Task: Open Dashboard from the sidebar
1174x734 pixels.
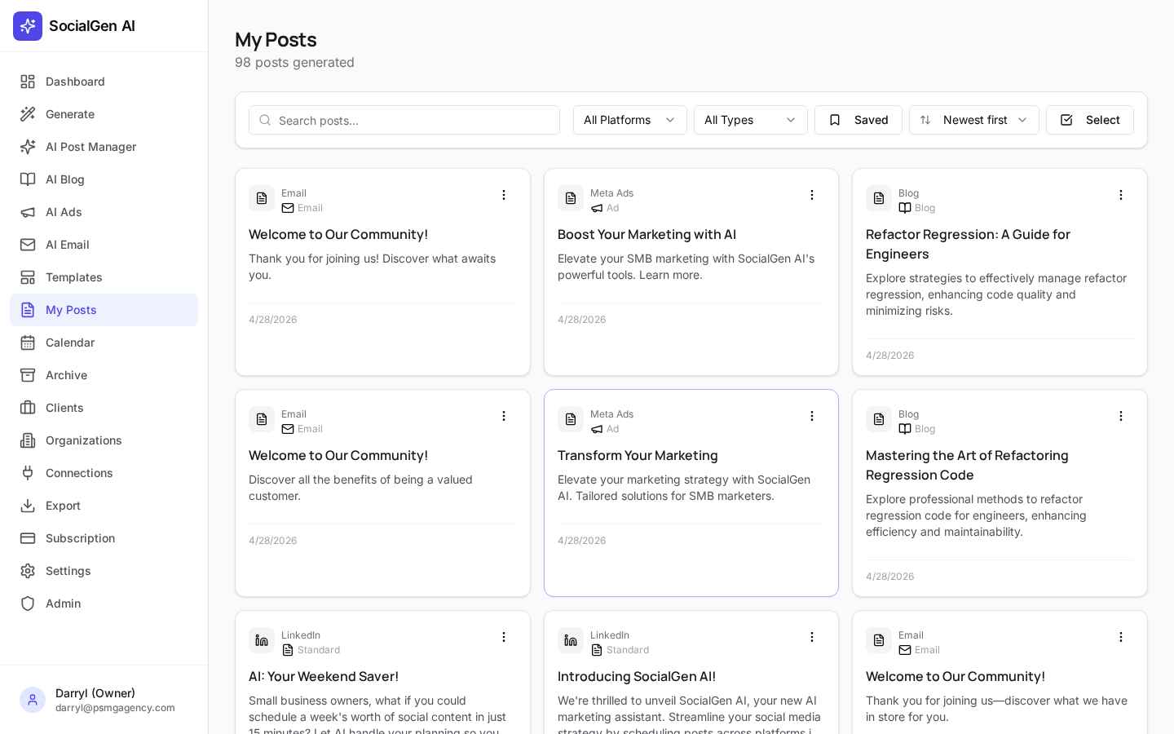Action: coord(104,82)
